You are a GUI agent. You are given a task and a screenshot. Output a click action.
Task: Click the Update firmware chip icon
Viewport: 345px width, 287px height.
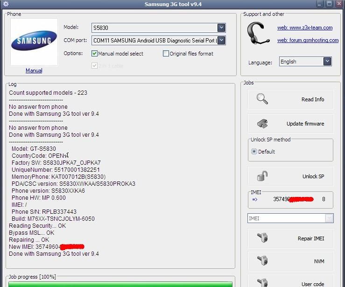coord(262,123)
